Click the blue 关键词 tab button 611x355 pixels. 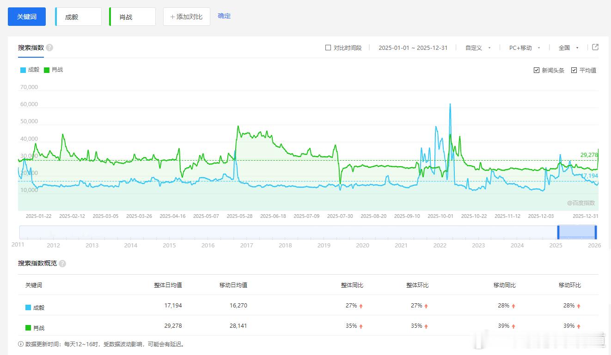tap(27, 17)
